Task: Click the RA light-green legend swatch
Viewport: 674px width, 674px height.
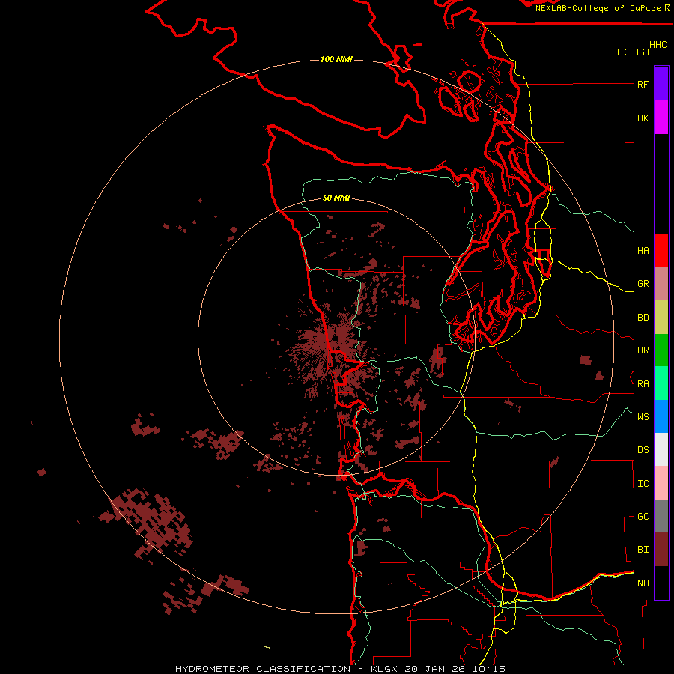Action: [x=661, y=383]
